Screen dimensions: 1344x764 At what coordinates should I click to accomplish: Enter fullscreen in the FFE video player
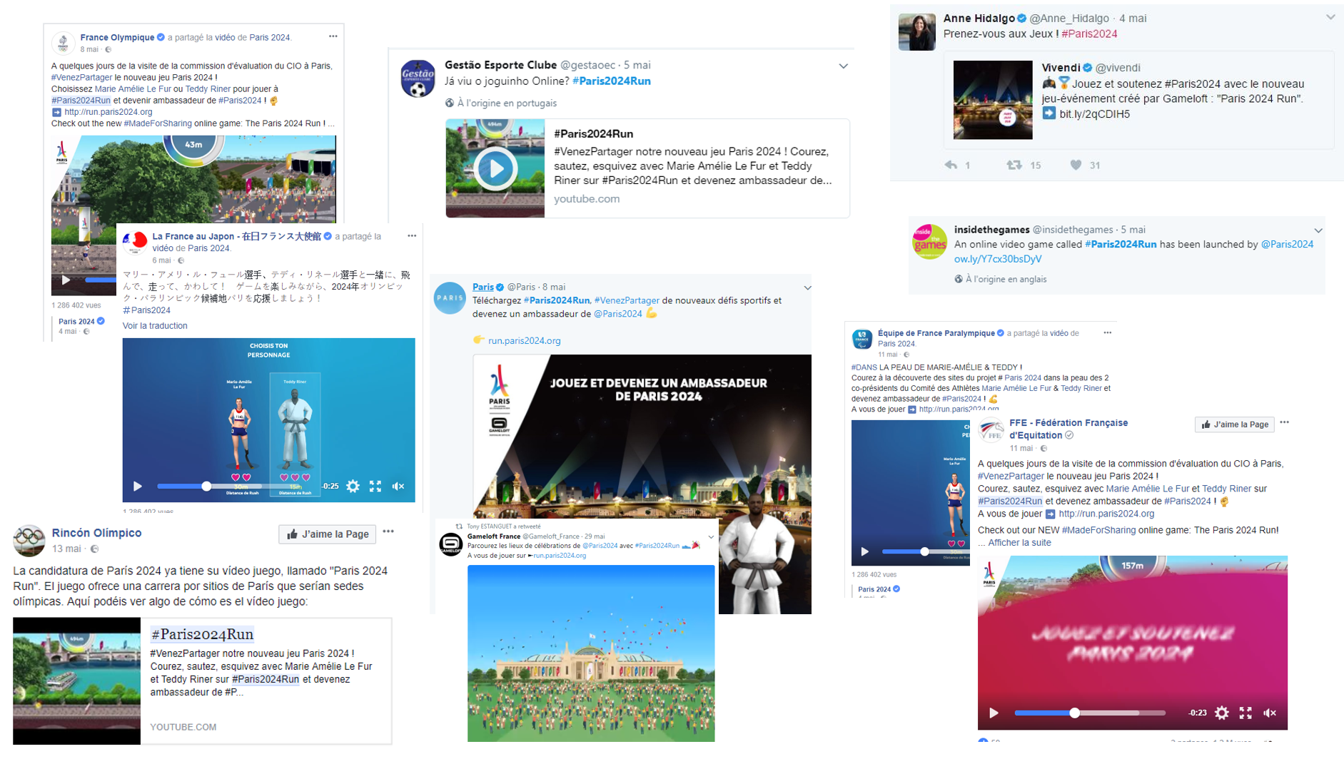[1246, 713]
